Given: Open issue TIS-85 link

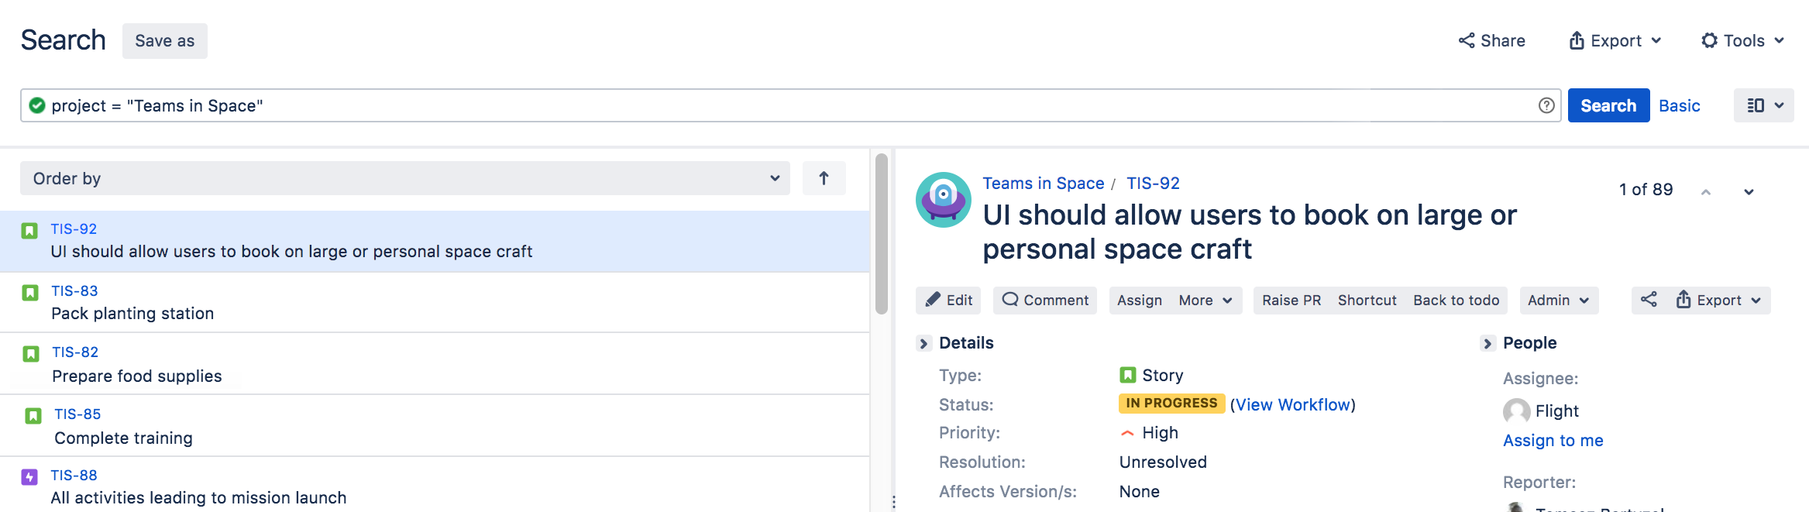Looking at the screenshot, I should point(77,414).
